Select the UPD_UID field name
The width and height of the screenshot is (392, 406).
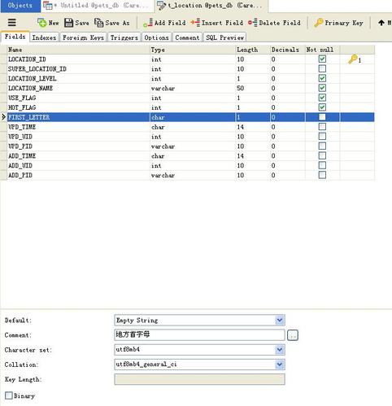[x=20, y=137]
